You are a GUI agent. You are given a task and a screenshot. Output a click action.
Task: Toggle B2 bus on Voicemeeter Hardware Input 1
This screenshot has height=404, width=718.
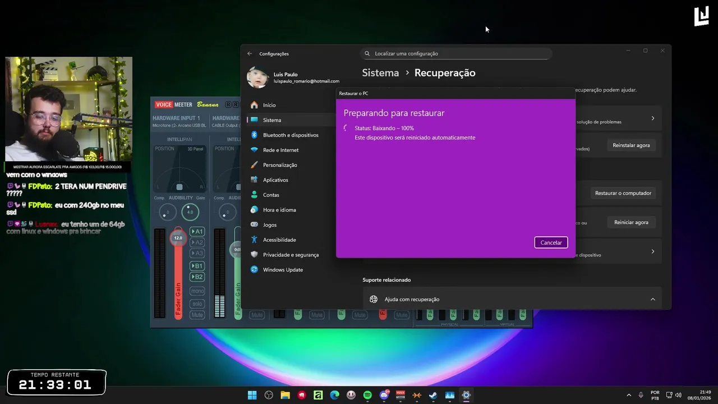tap(197, 277)
